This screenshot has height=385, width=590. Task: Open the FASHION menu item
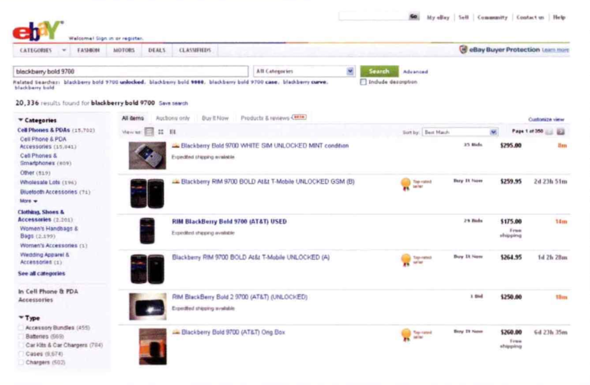[x=88, y=50]
